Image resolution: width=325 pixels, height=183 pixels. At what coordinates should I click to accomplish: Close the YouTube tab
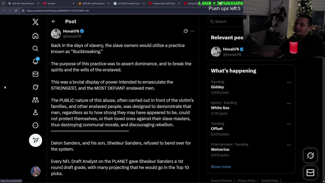(73, 4)
